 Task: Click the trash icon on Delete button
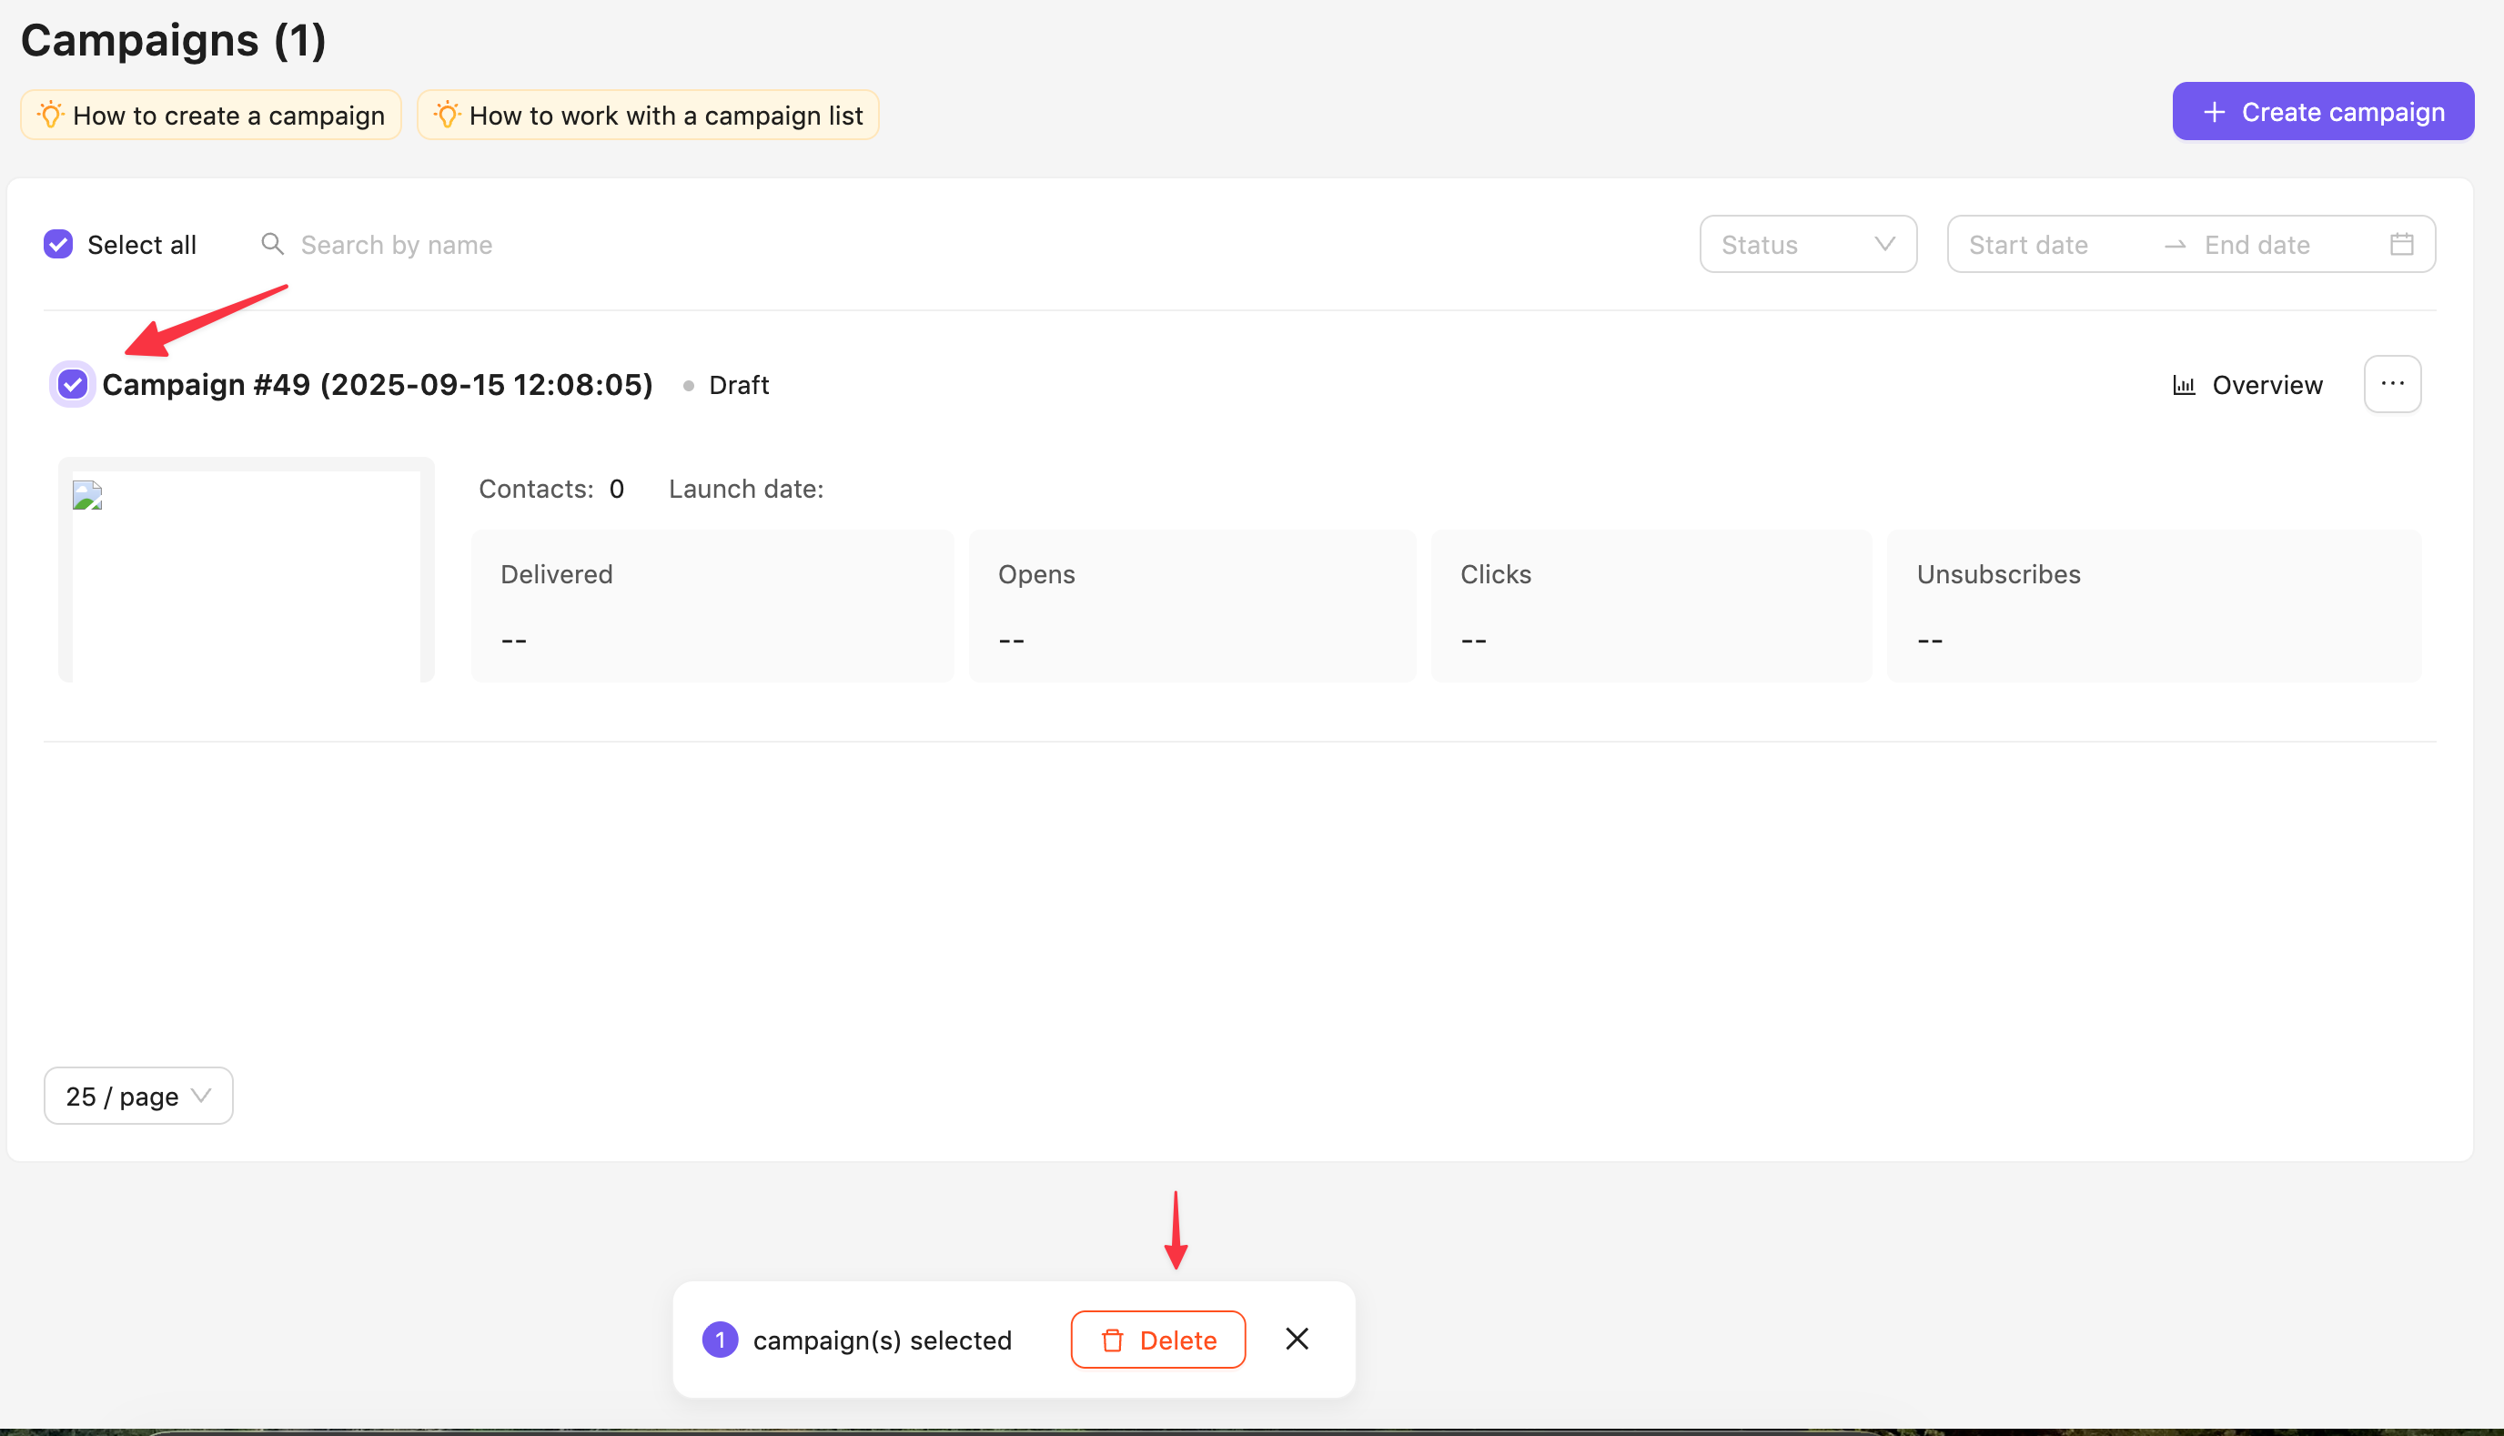tap(1112, 1340)
